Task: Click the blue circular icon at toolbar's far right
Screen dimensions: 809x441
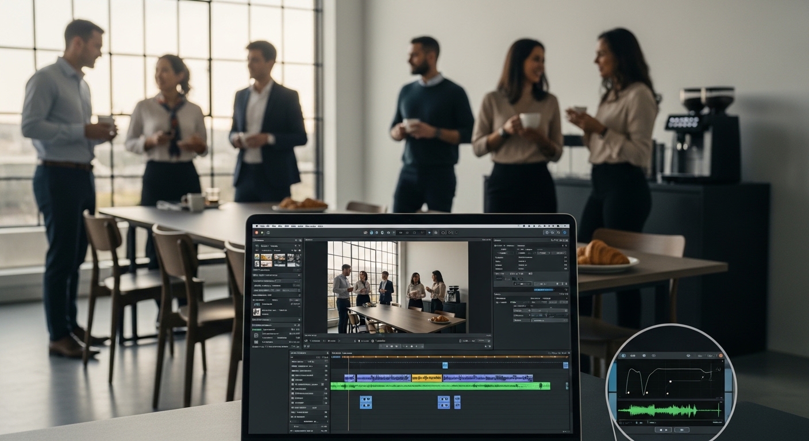Action: pos(564,233)
